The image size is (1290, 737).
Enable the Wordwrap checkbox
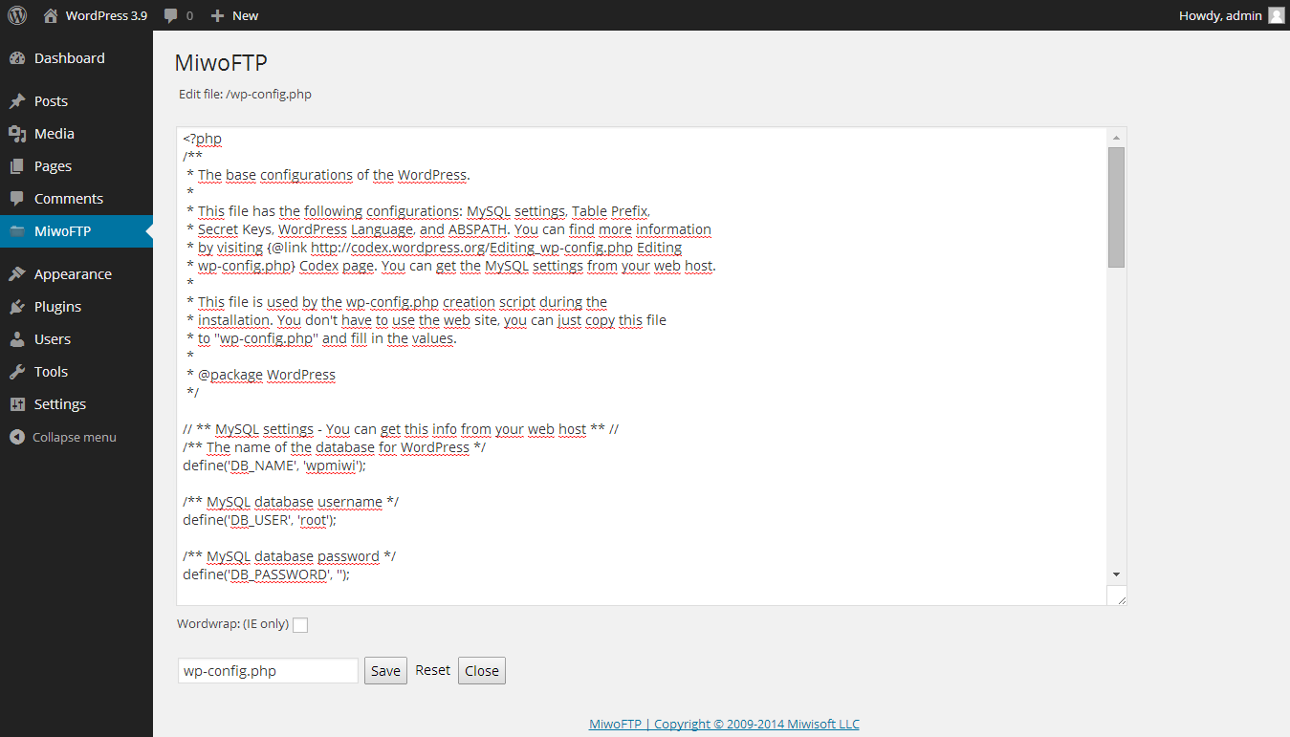click(x=300, y=625)
